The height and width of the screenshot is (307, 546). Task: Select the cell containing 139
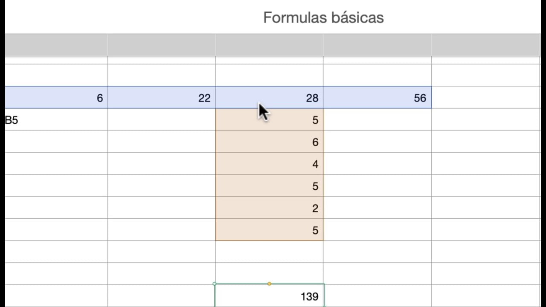(269, 295)
